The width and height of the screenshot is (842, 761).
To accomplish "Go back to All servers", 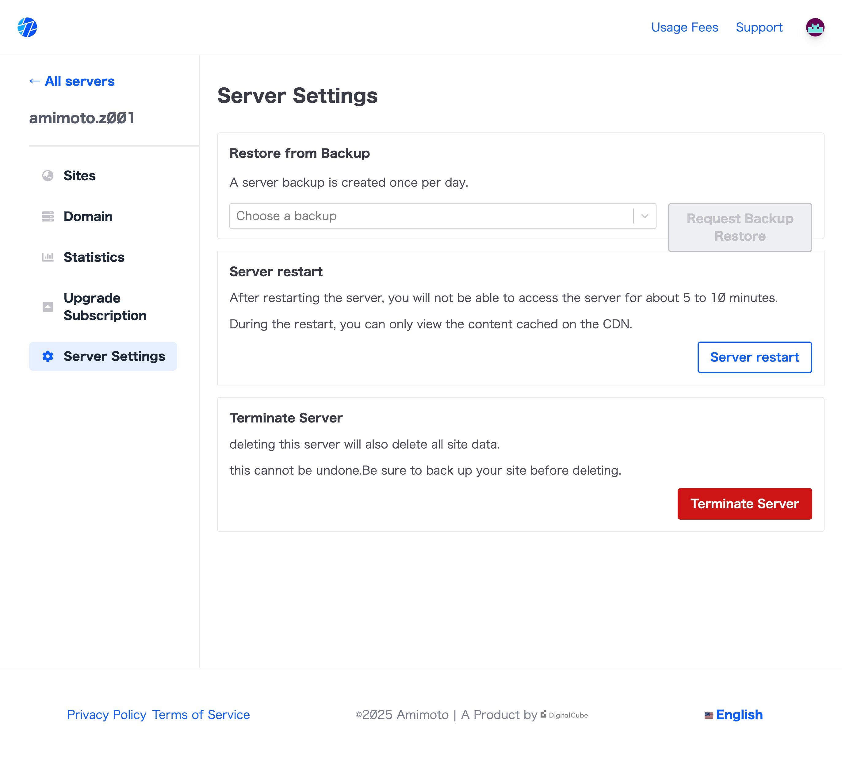I will point(72,81).
